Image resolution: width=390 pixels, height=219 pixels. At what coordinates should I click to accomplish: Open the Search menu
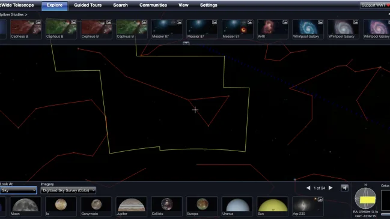coord(120,5)
